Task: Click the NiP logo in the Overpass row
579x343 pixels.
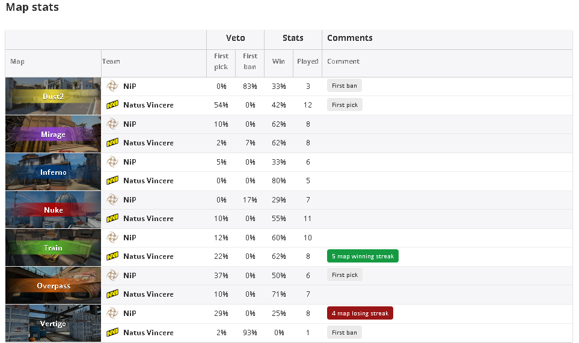Action: pyautogui.click(x=112, y=275)
